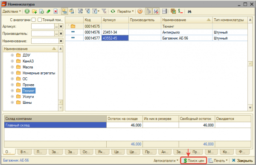
Task: Click the Артикул filter input field
Action: pyautogui.click(x=43, y=26)
